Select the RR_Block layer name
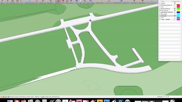Screen dimensions: 182x102 164,14
